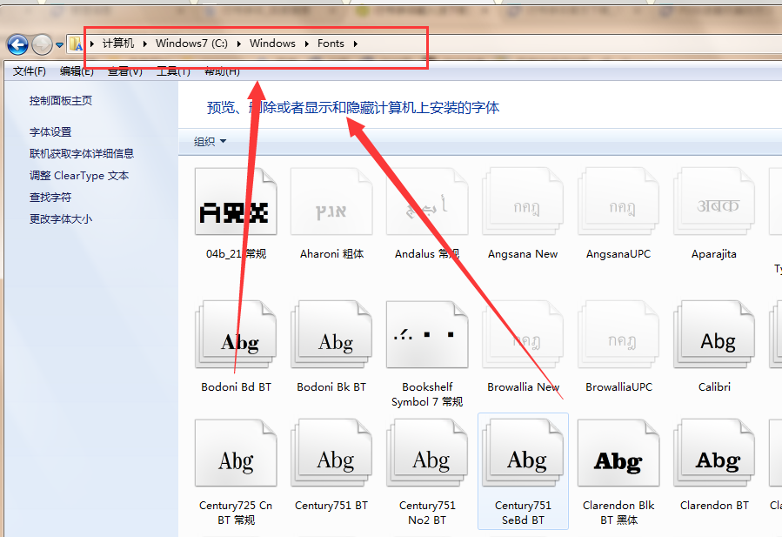Expand the arrow after Fonts in address bar
Viewport: 782px width, 537px height.
point(355,44)
